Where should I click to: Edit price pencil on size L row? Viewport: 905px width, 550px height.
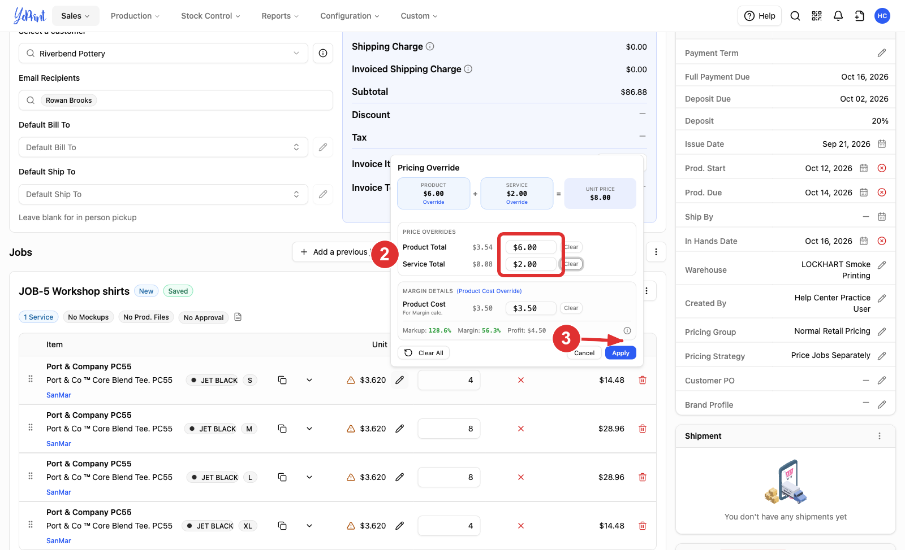tap(400, 477)
